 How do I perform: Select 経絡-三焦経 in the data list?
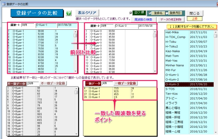coord(189,122)
